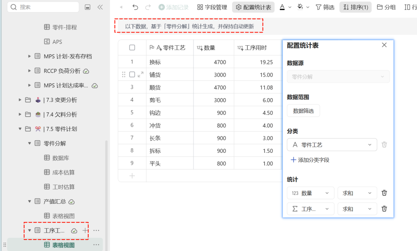Click 配置统计表 toolbar button

pyautogui.click(x=253, y=7)
